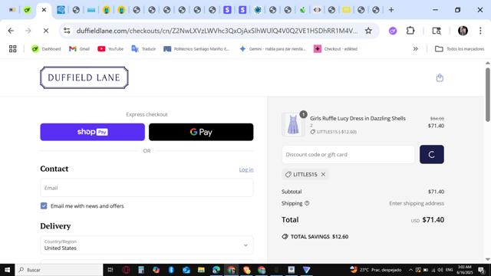Open the Checkout - edikted bookmark
Image resolution: width=491 pixels, height=276 pixels.
[335, 49]
